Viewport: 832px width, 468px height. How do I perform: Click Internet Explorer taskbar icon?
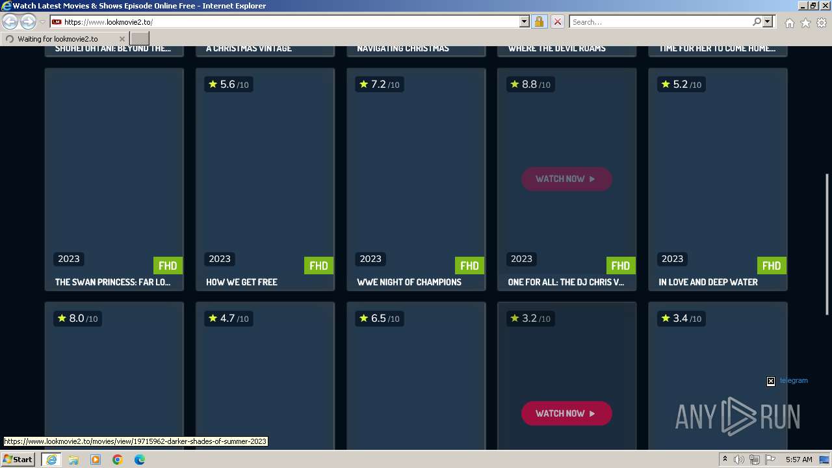[51, 460]
